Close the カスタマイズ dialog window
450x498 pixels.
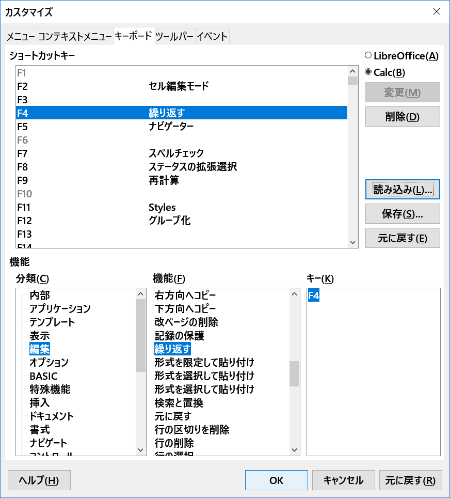click(x=436, y=11)
